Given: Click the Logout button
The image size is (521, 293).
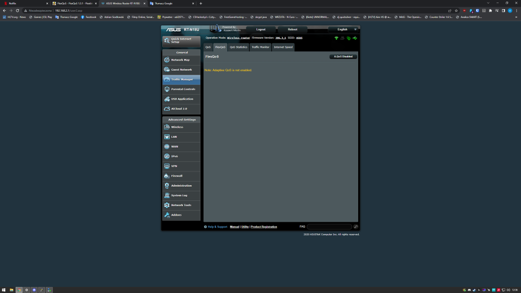Looking at the screenshot, I should (261, 30).
